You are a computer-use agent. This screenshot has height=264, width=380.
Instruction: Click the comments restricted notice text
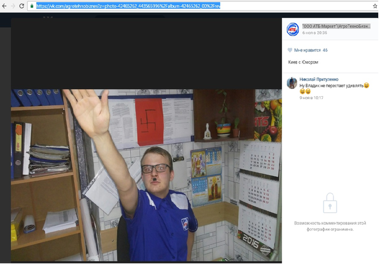point(330,227)
